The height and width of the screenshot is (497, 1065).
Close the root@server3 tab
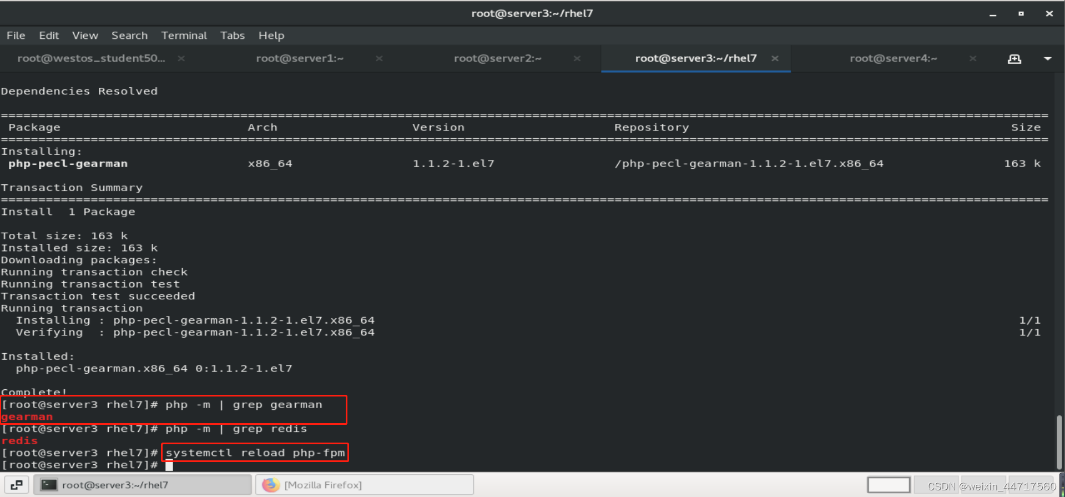click(x=775, y=58)
